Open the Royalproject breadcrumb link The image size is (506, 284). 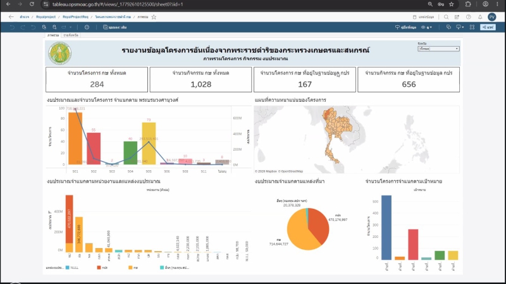tap(46, 17)
